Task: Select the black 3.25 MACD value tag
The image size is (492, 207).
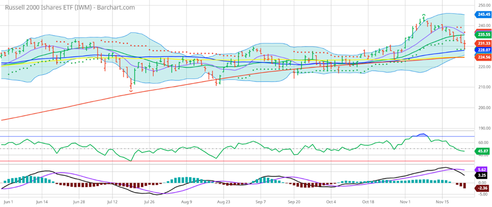Action: tap(481, 175)
